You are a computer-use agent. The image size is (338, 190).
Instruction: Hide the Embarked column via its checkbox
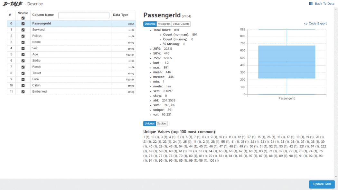[23, 92]
